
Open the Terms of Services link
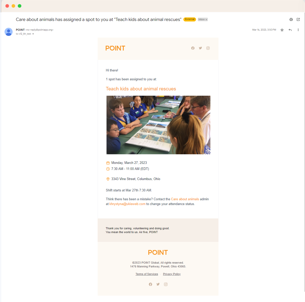point(147,274)
